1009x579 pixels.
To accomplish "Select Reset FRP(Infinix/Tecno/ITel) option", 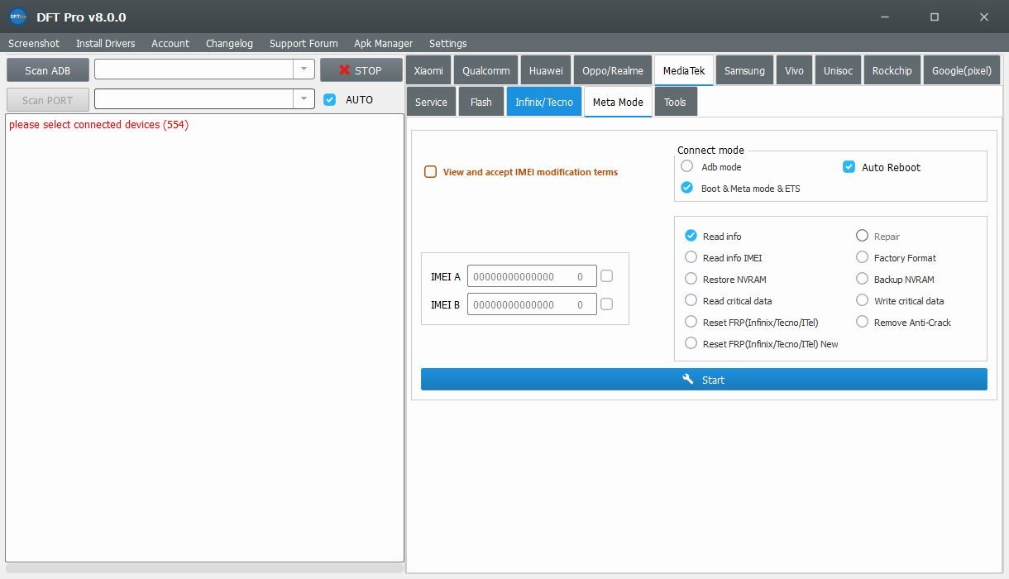I will (x=691, y=322).
